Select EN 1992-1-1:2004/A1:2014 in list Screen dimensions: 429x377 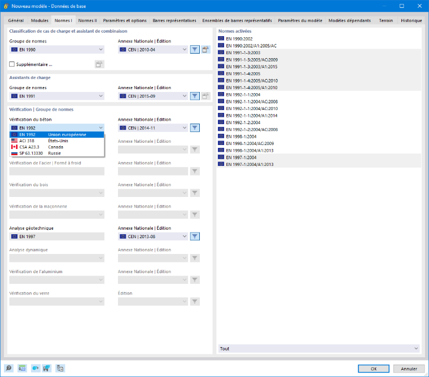point(319,116)
